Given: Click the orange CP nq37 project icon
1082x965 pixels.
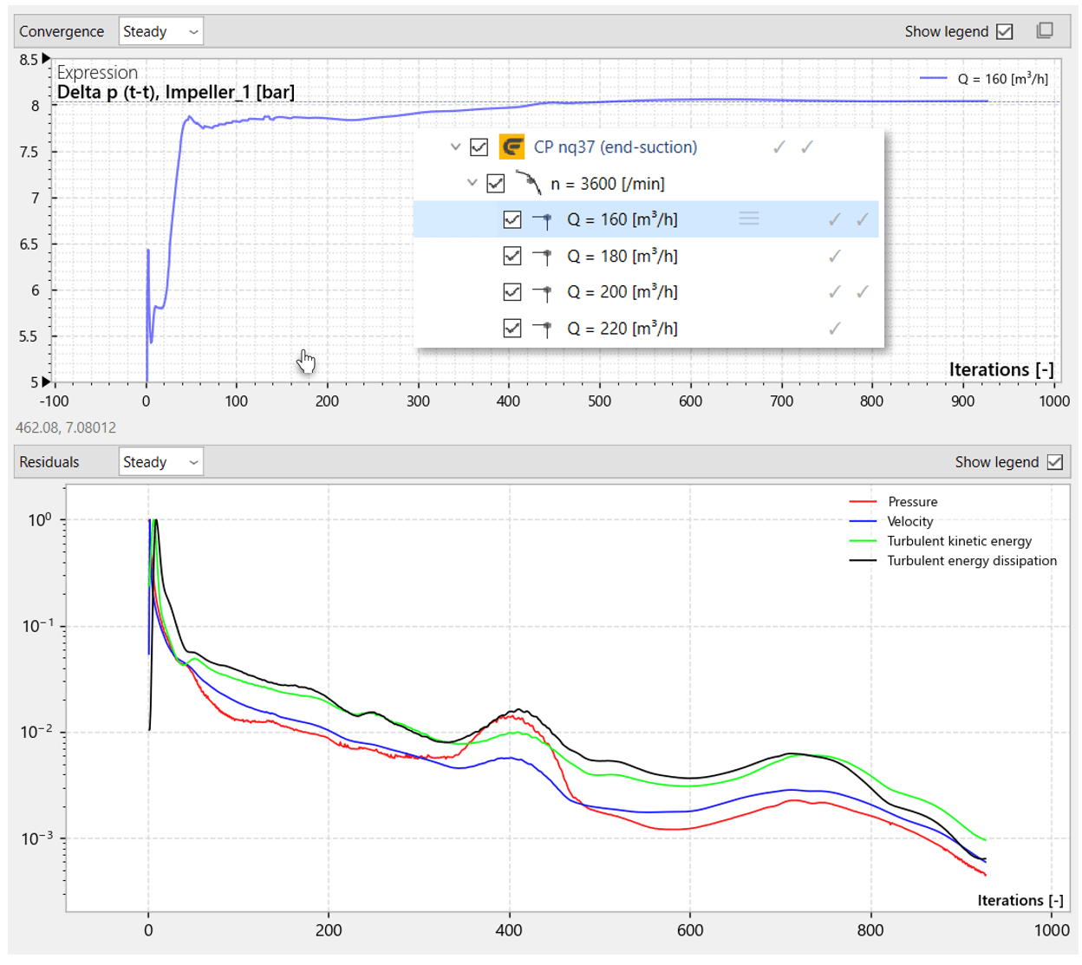Looking at the screenshot, I should (512, 147).
